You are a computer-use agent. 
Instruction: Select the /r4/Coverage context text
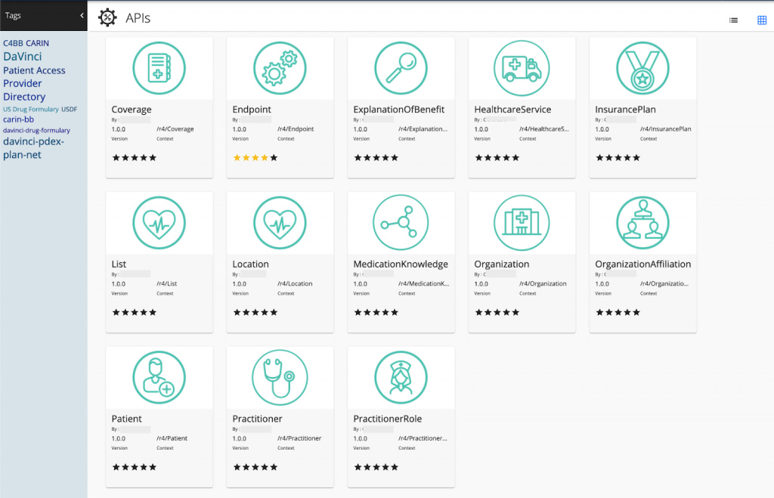point(175,128)
